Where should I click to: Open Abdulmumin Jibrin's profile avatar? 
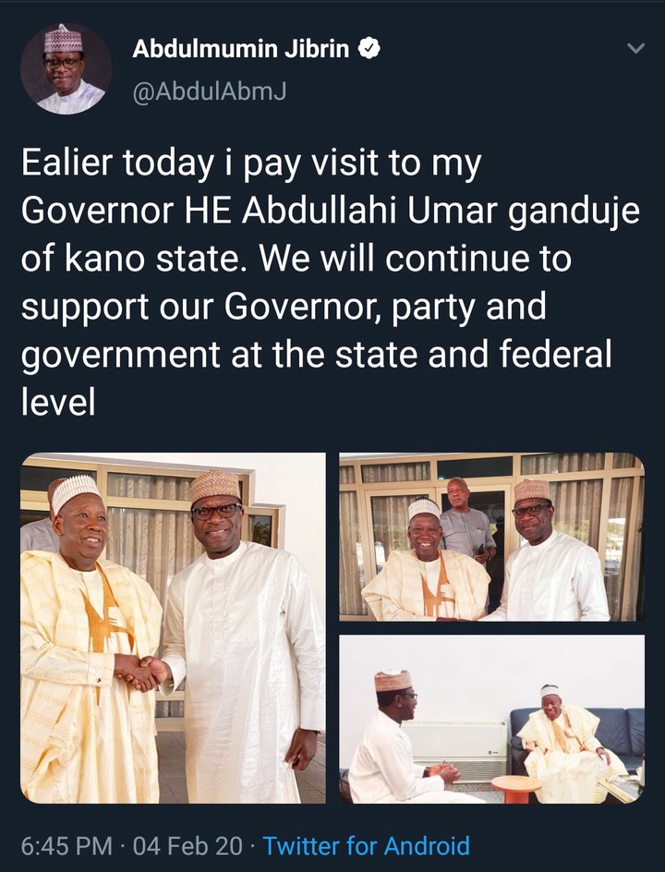(66, 69)
